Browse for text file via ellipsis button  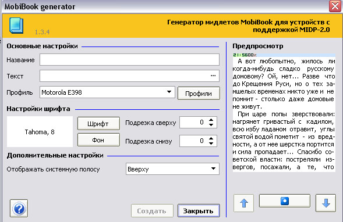tap(213, 76)
